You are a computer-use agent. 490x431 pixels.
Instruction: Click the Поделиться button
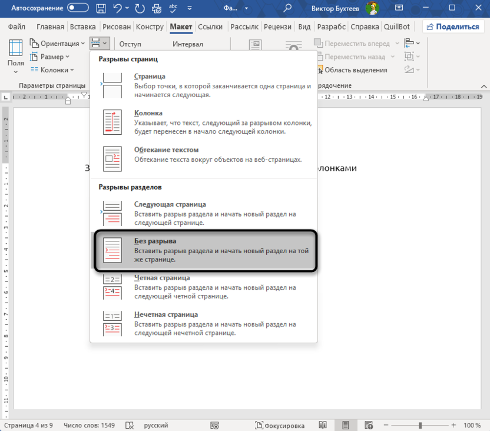(453, 27)
